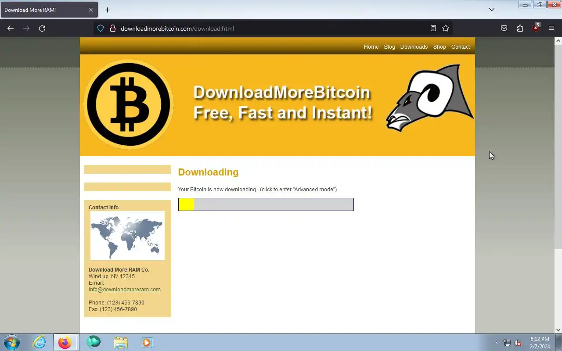Close the Download More RAM tab

pos(91,10)
